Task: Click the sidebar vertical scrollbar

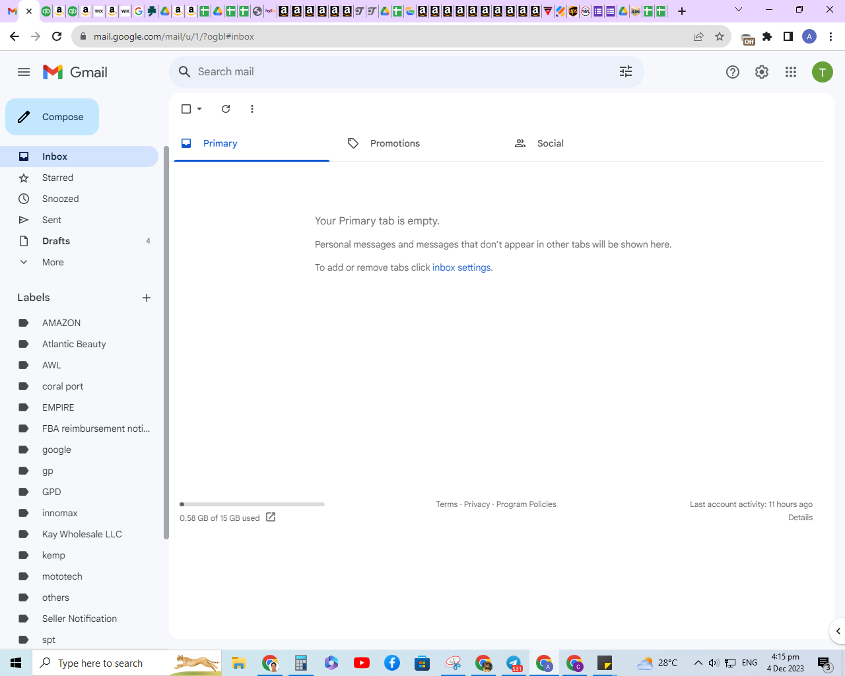Action: click(166, 343)
